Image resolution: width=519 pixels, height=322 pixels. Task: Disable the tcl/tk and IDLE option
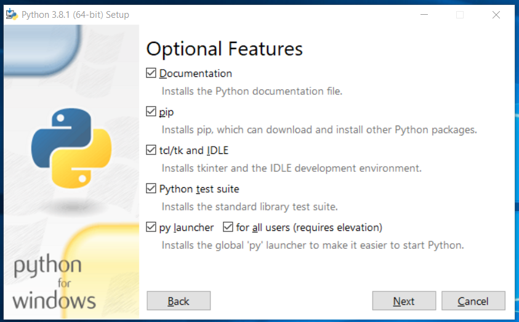pos(151,150)
